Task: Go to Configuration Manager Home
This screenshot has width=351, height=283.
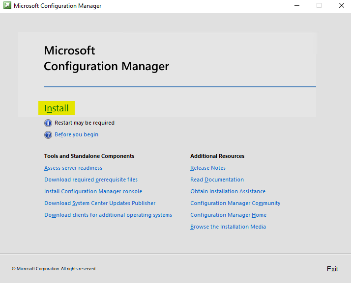Action: (x=228, y=215)
